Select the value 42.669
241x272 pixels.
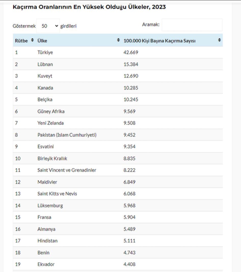131,52
